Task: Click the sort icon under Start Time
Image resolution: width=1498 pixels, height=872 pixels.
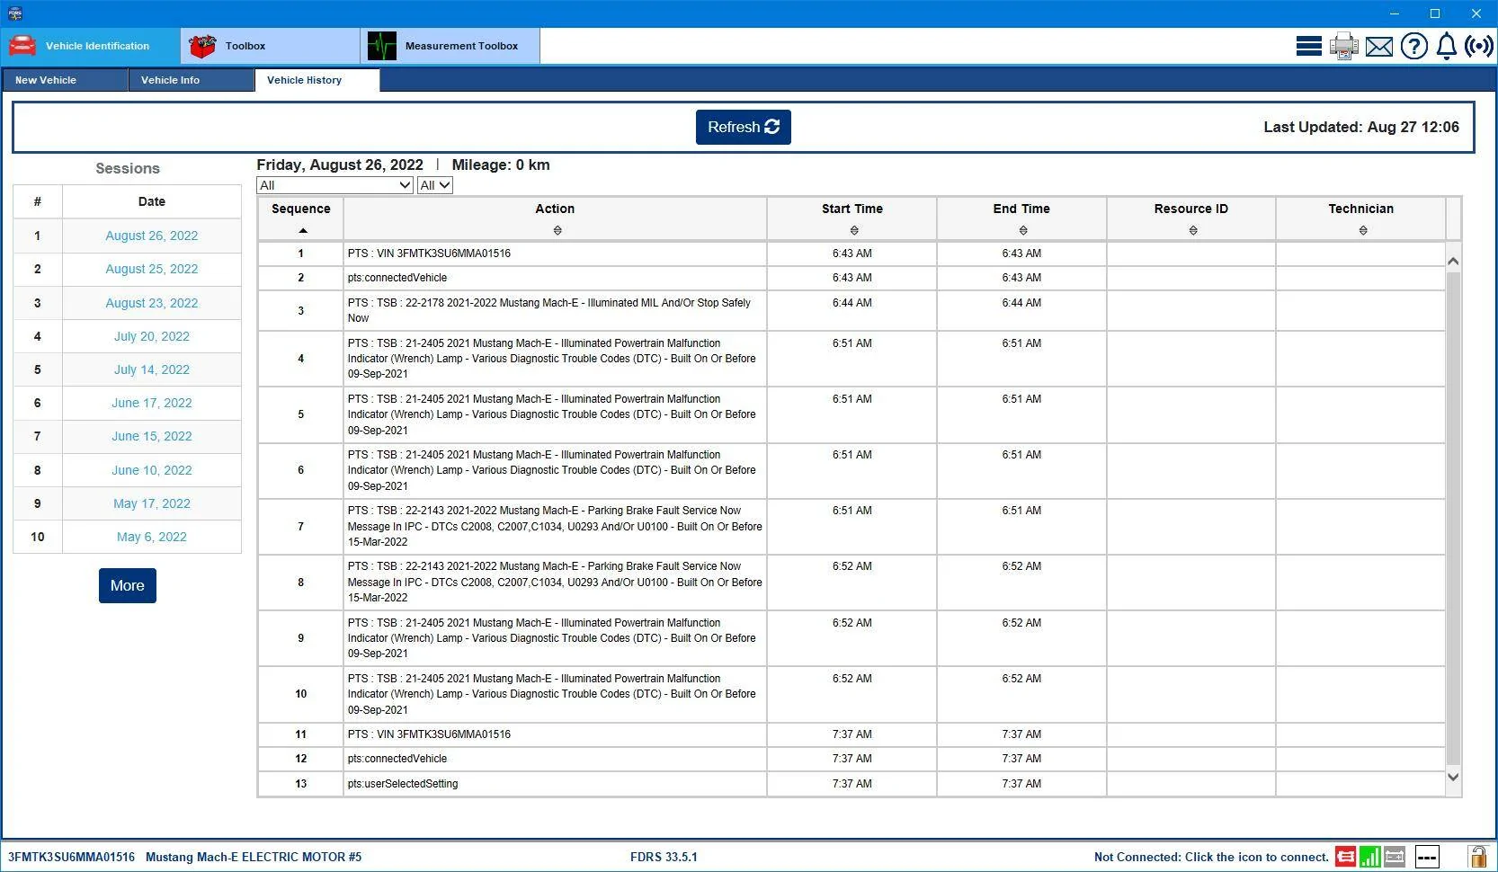Action: coord(854,231)
